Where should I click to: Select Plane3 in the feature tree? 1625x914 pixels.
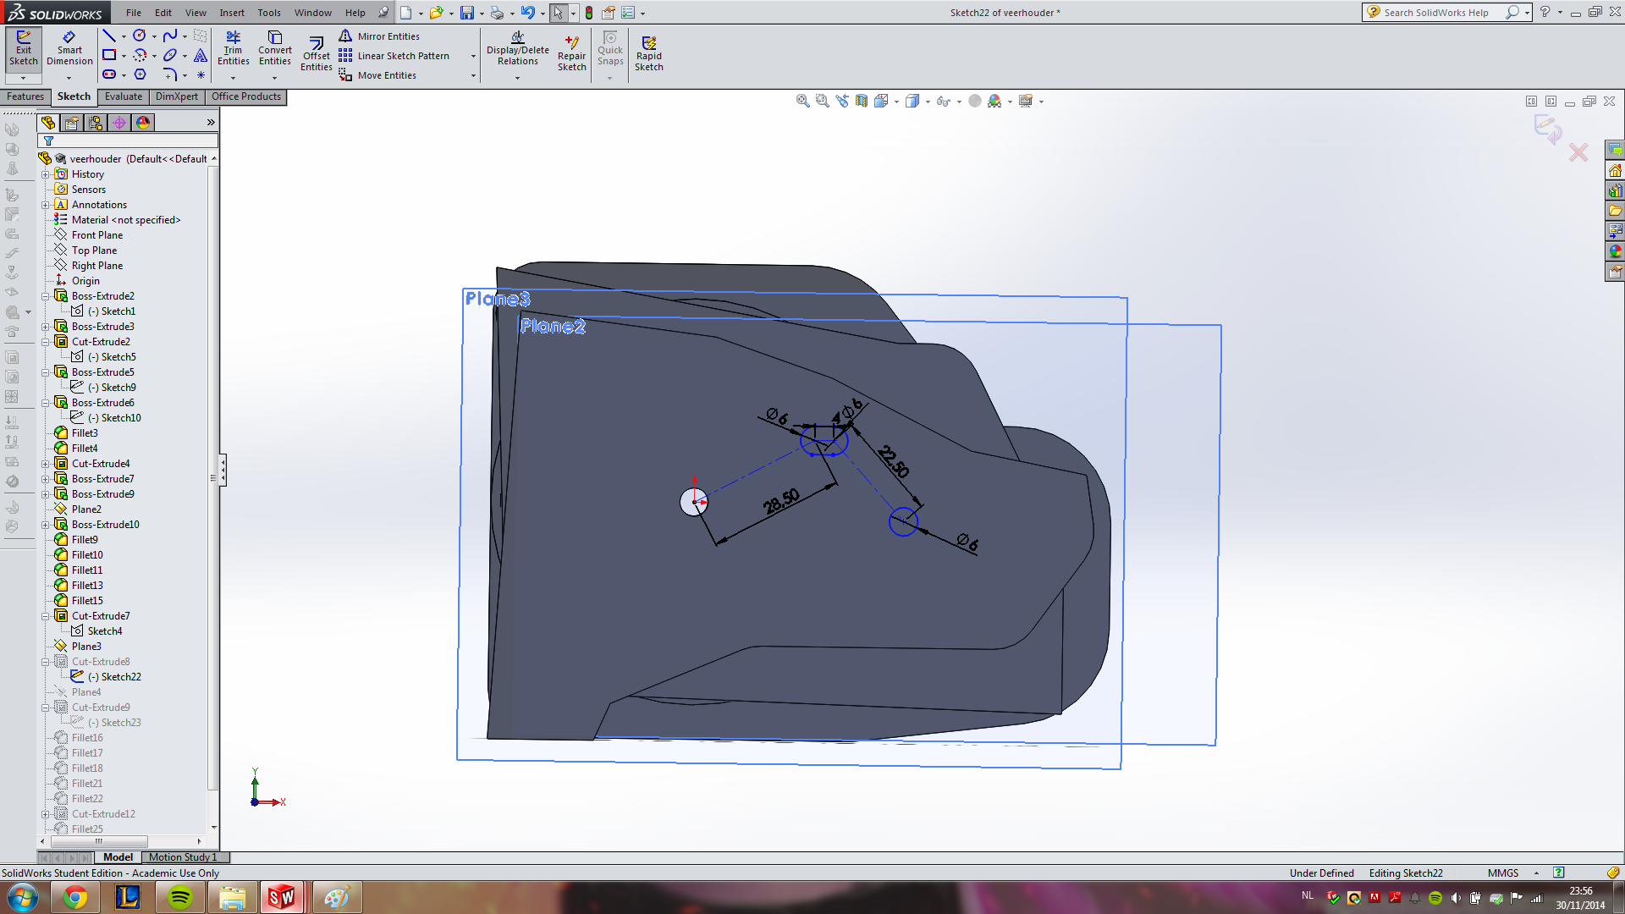86,647
